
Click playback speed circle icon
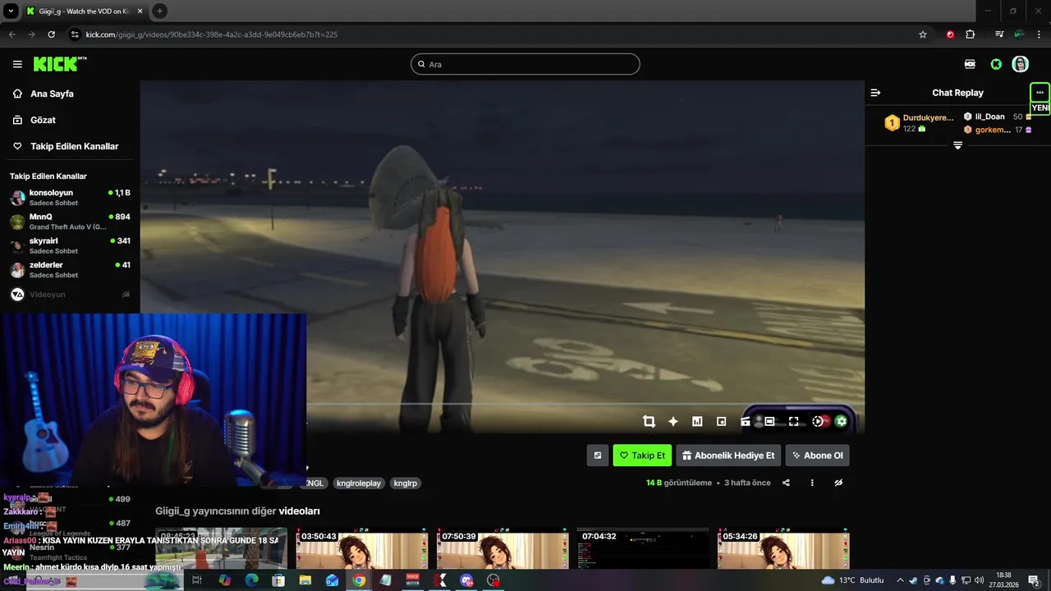click(x=818, y=421)
